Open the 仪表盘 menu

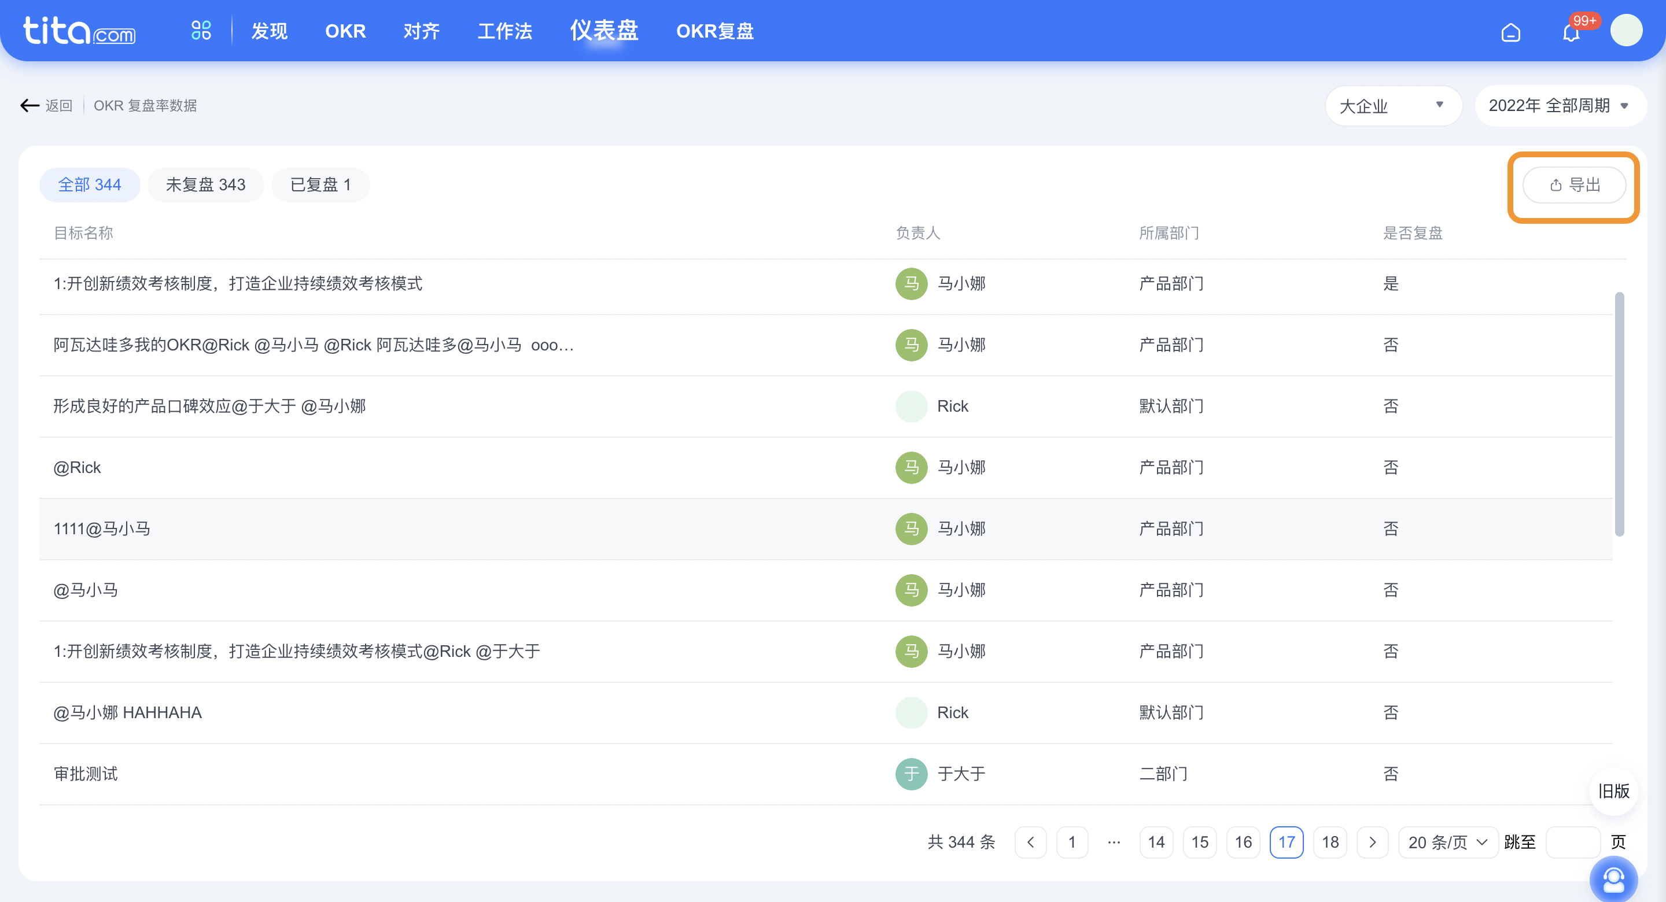pos(604,31)
